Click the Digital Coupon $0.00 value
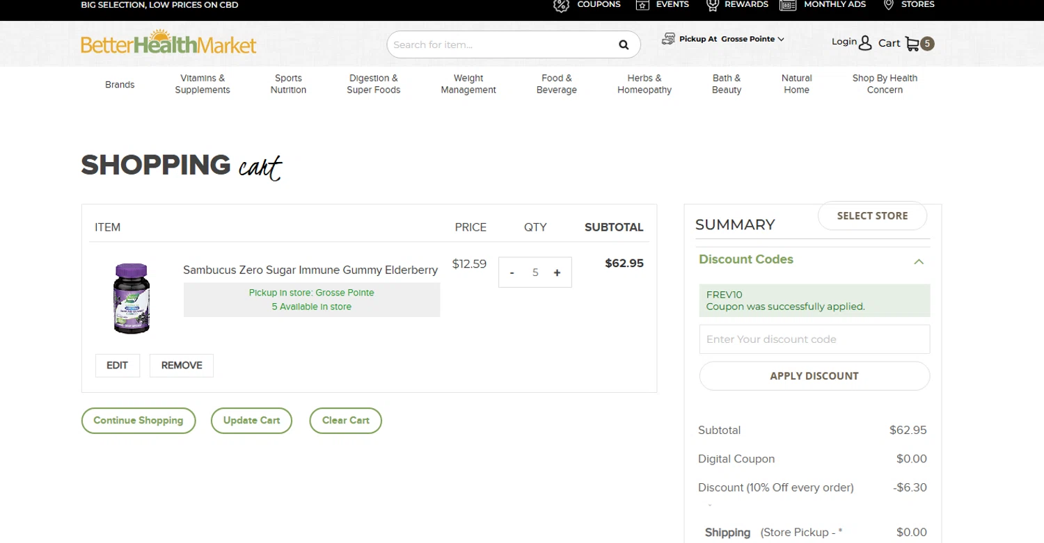 [x=912, y=459]
